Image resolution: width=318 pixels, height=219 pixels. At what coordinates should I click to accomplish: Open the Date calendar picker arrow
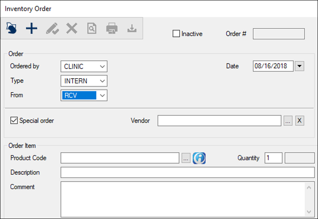[300, 66]
